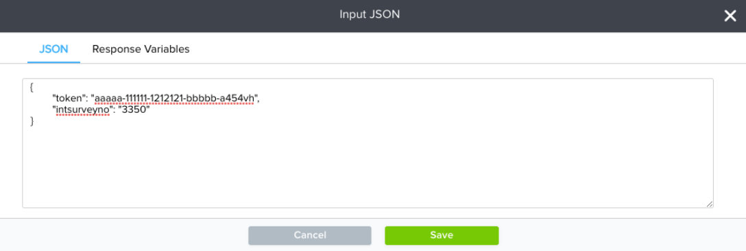
Task: Click the green Save button
Action: pyautogui.click(x=442, y=235)
